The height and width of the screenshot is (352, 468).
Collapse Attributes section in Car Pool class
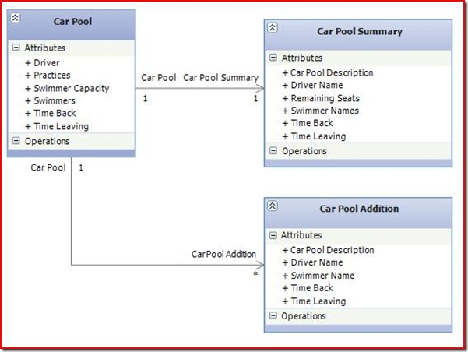[16, 48]
